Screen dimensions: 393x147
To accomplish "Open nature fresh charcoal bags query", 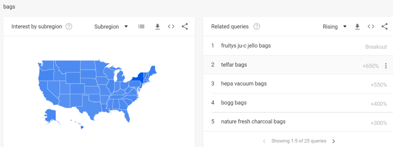I will pyautogui.click(x=253, y=122).
